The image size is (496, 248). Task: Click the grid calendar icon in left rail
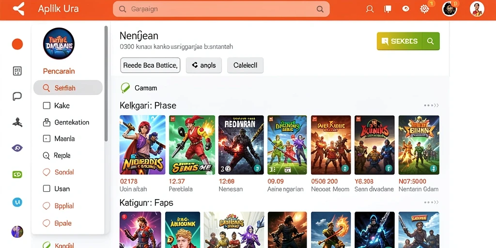point(17,71)
